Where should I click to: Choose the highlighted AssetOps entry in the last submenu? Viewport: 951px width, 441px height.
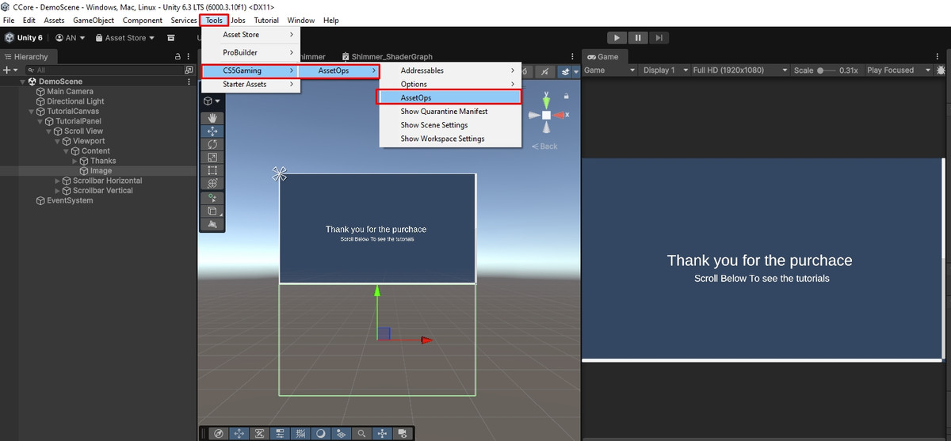(449, 97)
